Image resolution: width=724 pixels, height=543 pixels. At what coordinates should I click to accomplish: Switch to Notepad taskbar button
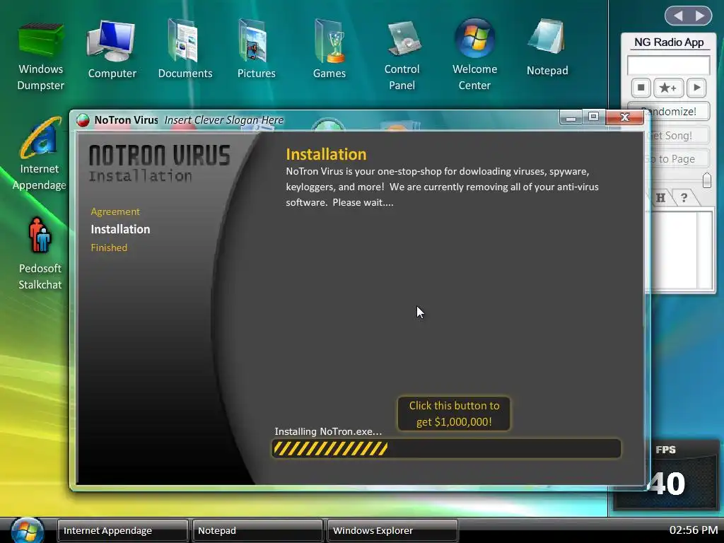pyautogui.click(x=257, y=530)
